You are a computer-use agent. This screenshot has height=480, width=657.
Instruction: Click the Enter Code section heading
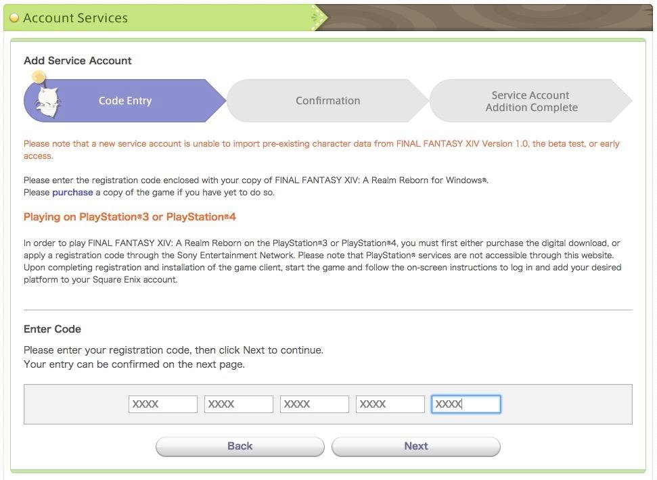(x=52, y=329)
